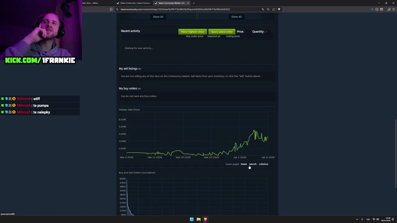Click the Brave browser taskbar icon
Image resolution: width=397 pixels, height=223 pixels.
[205, 219]
